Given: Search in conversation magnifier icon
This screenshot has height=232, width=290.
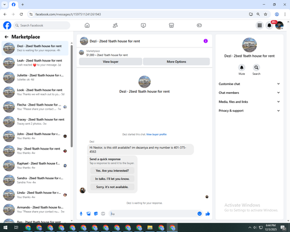Looking at the screenshot, I should (x=256, y=67).
